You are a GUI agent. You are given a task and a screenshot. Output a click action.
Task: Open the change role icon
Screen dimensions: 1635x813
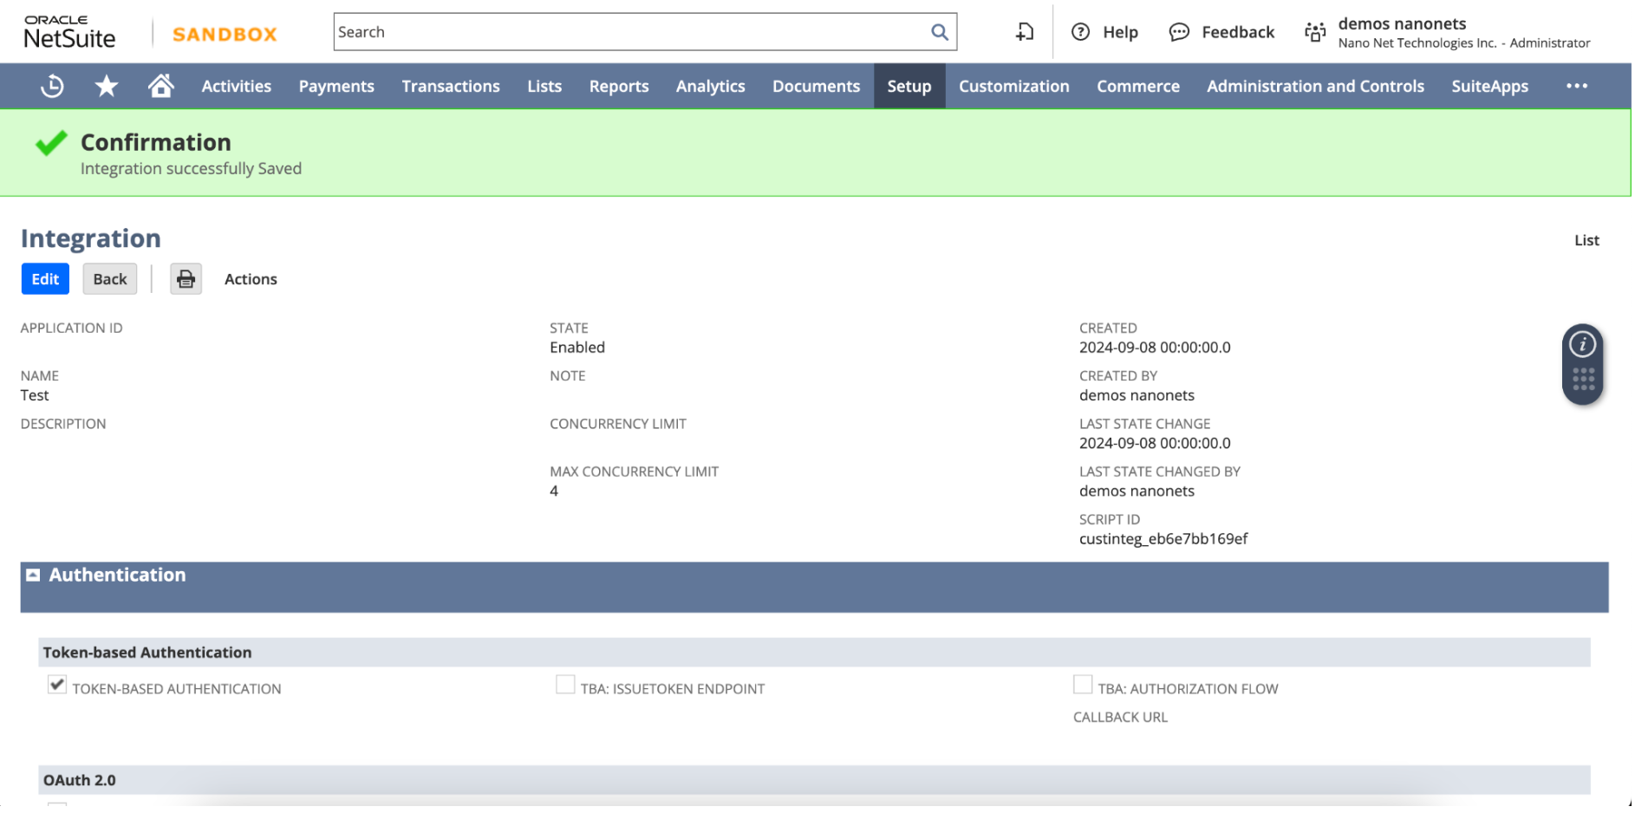tap(1315, 32)
